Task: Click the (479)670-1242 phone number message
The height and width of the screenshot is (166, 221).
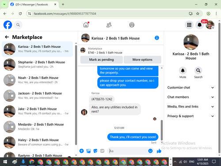Action: [102, 99]
